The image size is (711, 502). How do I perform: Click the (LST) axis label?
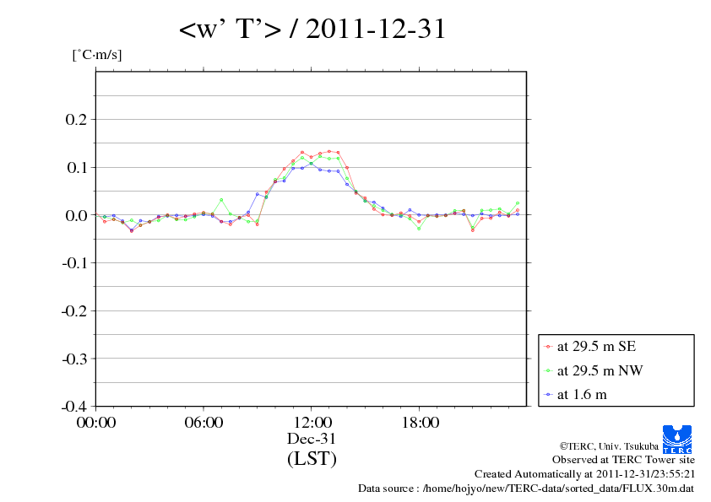312,458
